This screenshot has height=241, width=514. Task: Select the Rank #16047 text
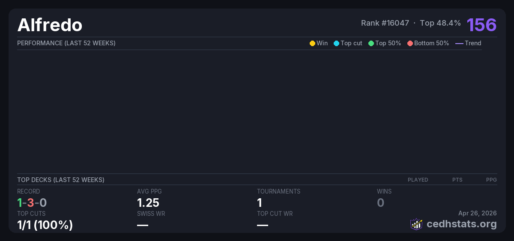point(385,23)
